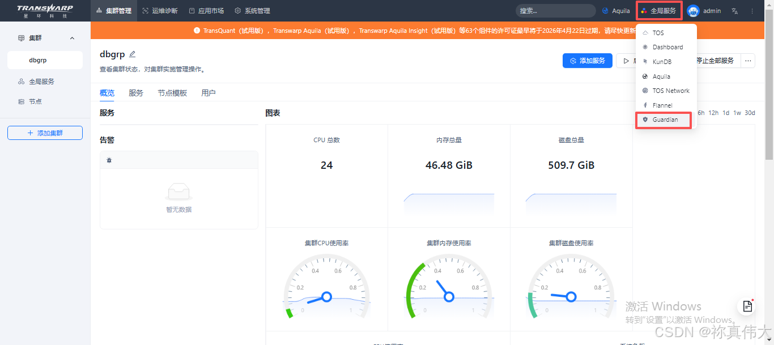Screen dimensions: 774x345
Task: Click the 集群管理 hierarchy icon
Action: (99, 11)
